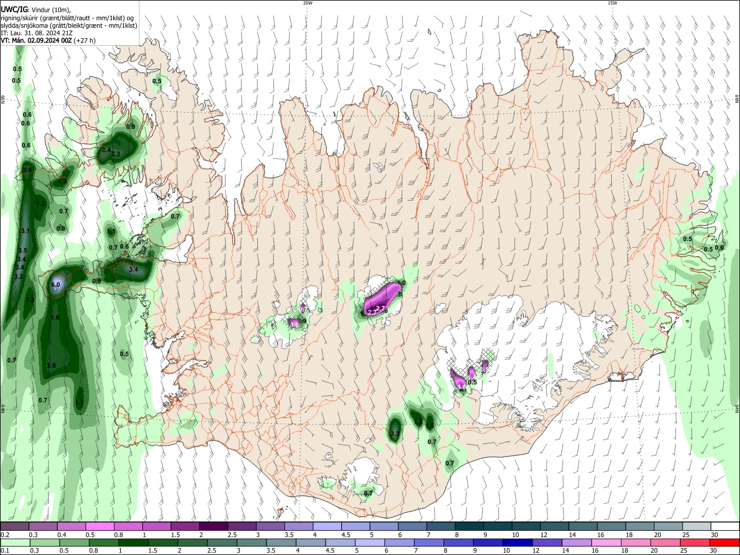Click the 20W longitude label
This screenshot has height=555, width=740.
(308, 3)
